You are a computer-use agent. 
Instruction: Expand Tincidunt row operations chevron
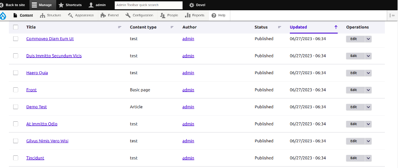[369, 158]
